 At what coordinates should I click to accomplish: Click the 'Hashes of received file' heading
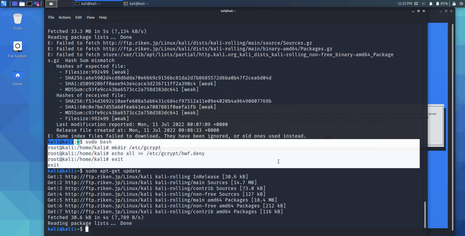pos(91,95)
